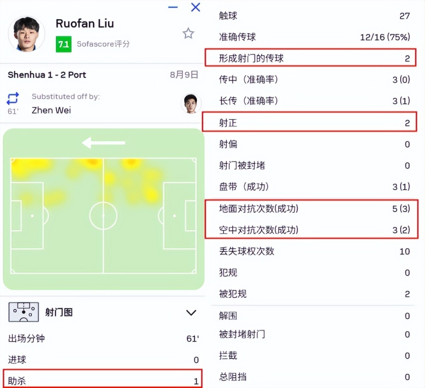
Task: Click the 8月9日 match date
Action: coord(184,74)
